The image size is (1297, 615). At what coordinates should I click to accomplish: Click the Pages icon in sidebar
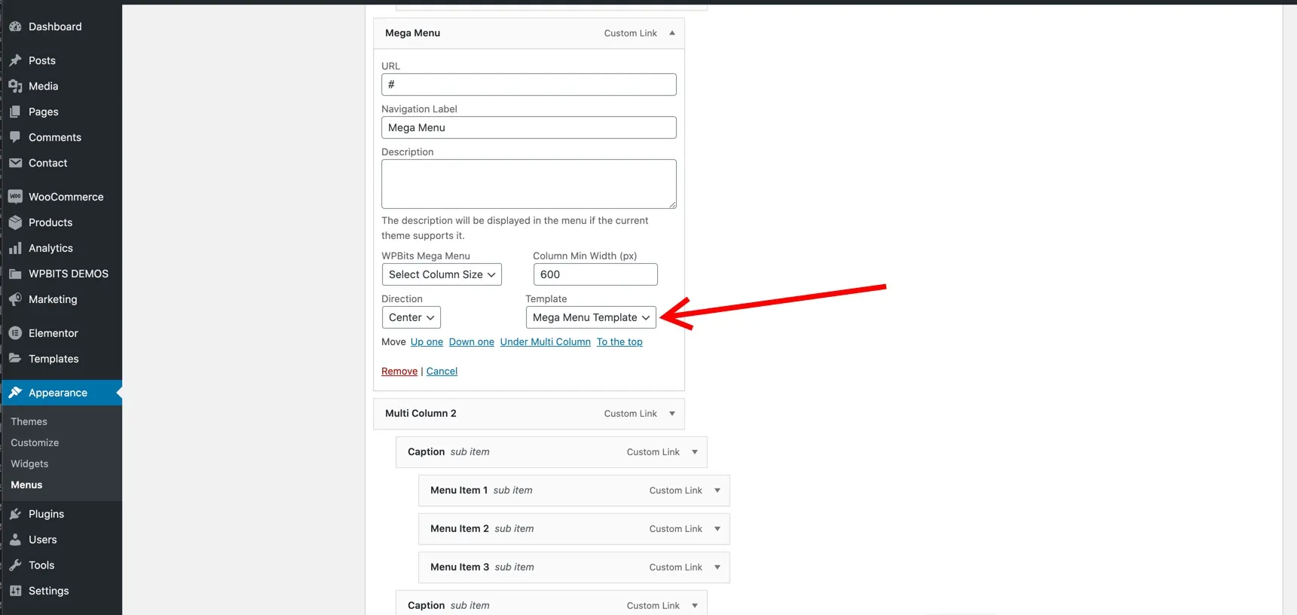pyautogui.click(x=15, y=112)
